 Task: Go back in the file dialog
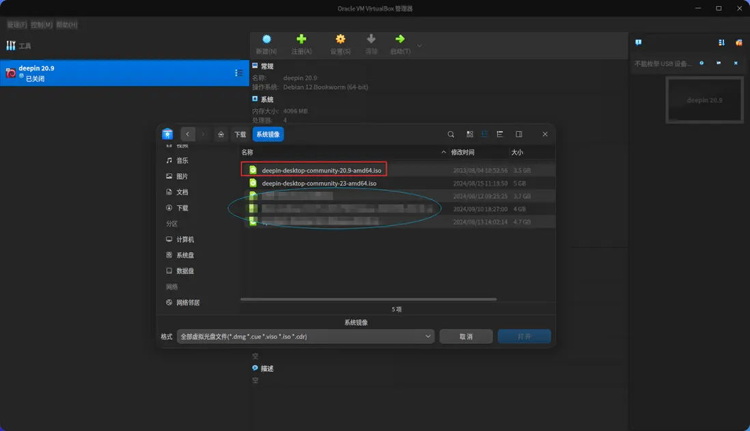[187, 135]
